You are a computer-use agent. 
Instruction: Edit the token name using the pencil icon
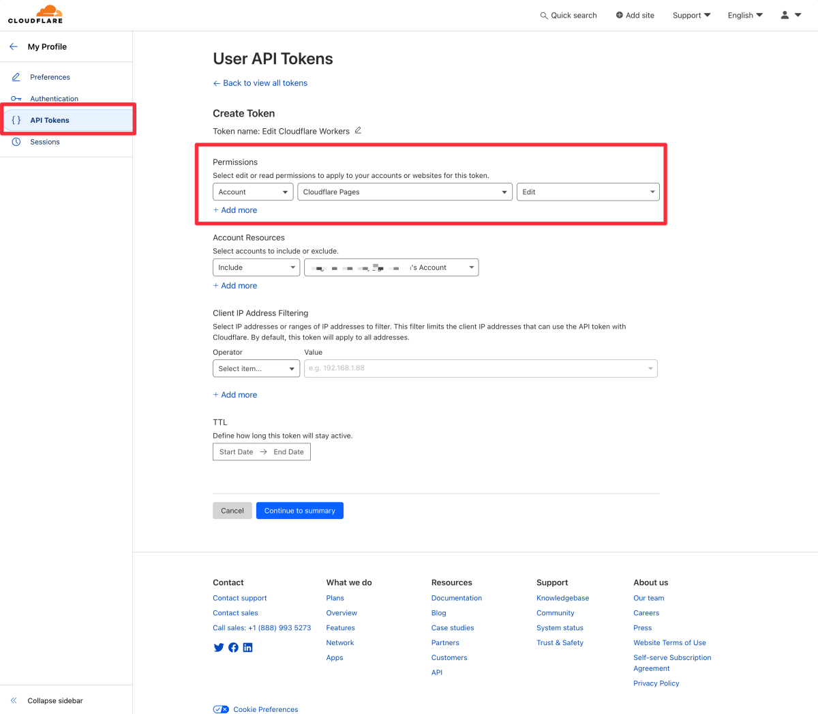coord(358,130)
